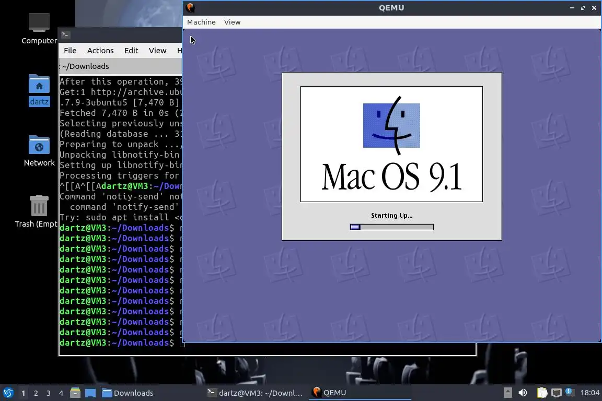
Task: Launch the file manager from the taskbar
Action: [x=75, y=393]
